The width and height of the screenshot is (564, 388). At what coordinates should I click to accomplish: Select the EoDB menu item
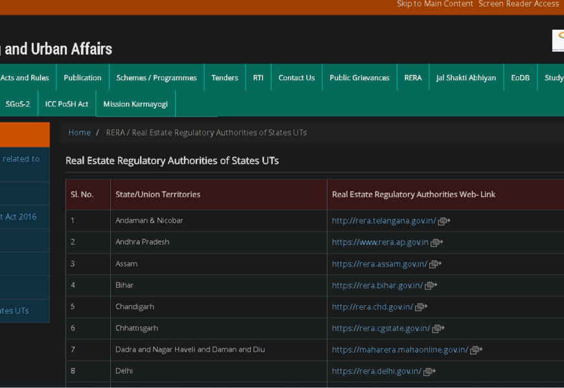(521, 78)
